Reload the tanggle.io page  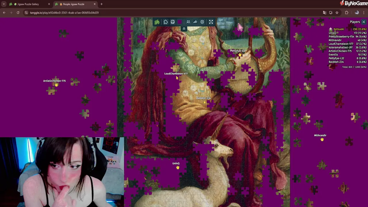click(x=18, y=13)
